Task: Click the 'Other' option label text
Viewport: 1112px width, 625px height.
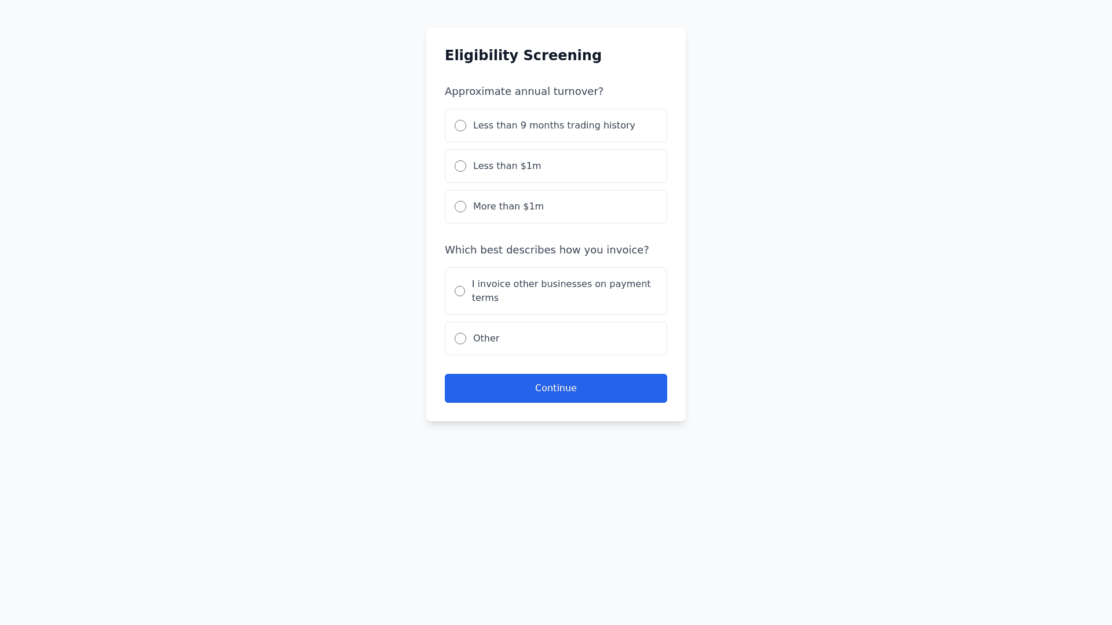Action: (486, 339)
